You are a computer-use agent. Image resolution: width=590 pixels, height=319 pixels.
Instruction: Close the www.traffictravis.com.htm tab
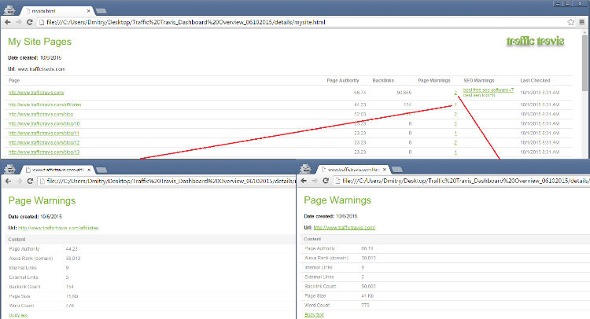pos(385,170)
